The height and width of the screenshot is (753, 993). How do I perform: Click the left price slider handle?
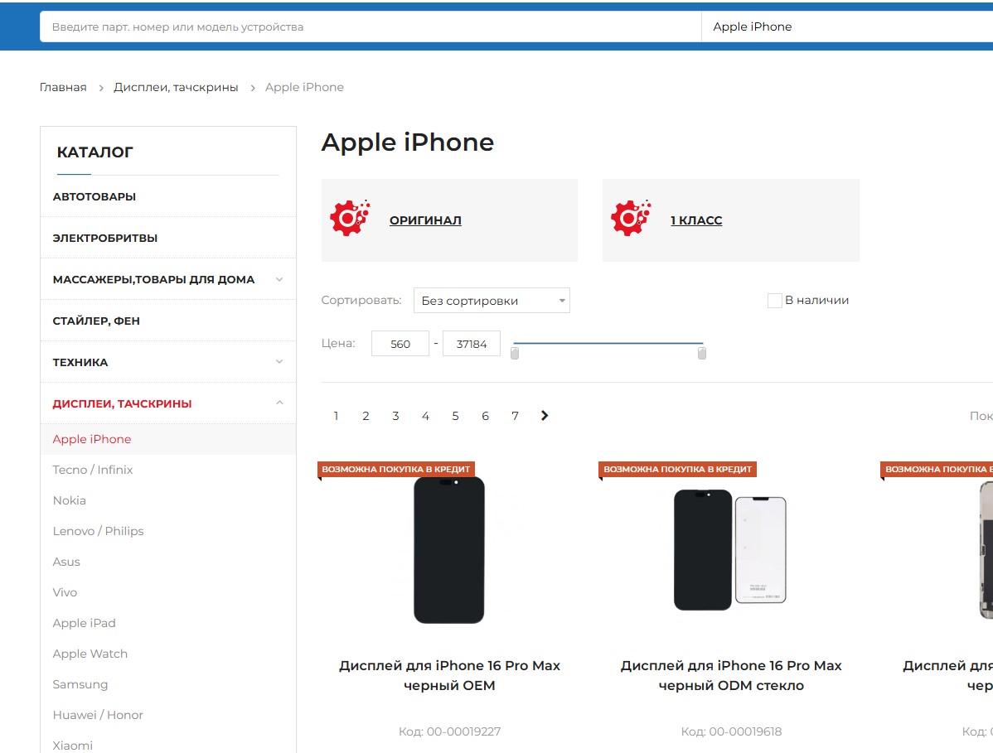click(x=515, y=353)
